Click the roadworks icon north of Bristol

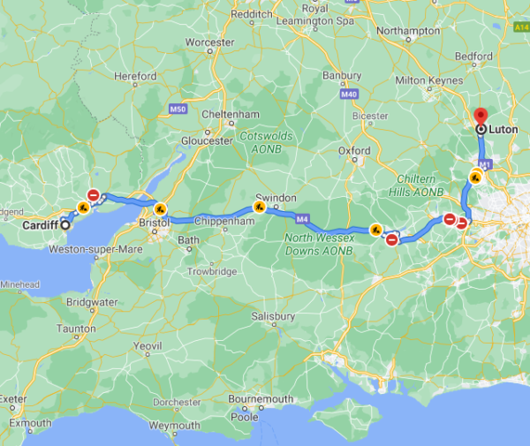coord(160,209)
